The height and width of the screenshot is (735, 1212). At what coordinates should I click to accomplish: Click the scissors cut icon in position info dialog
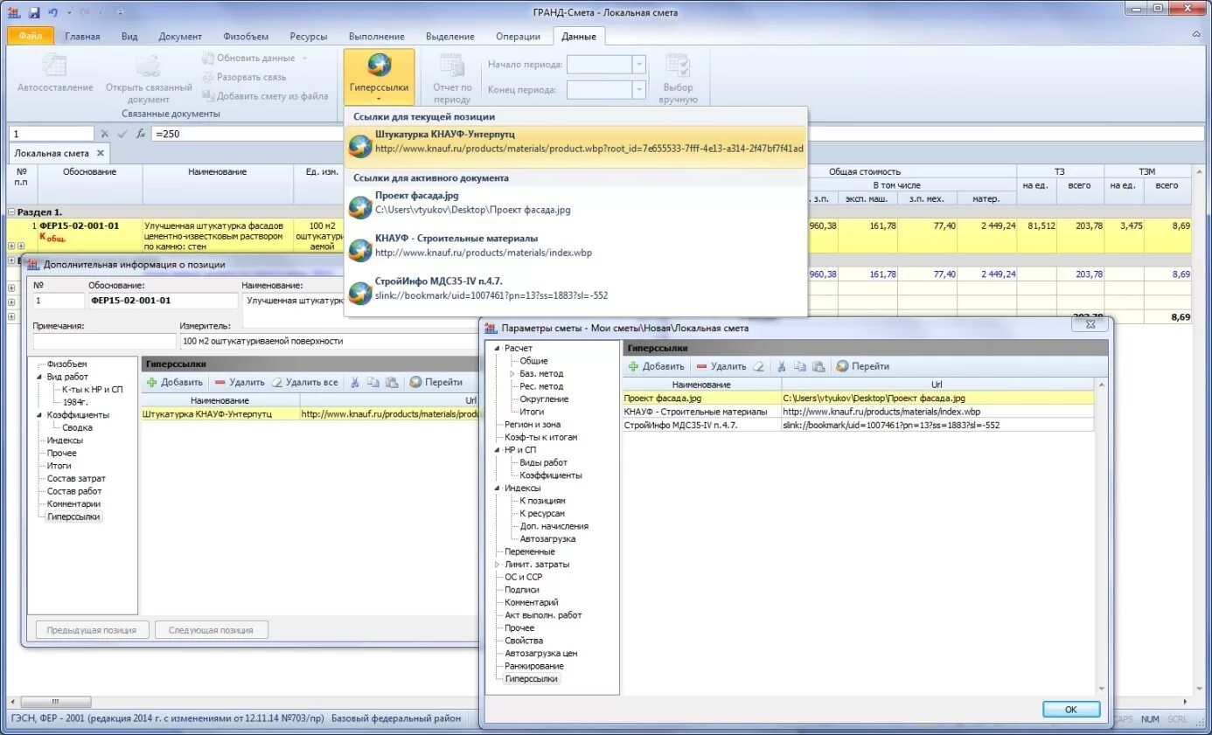click(355, 382)
